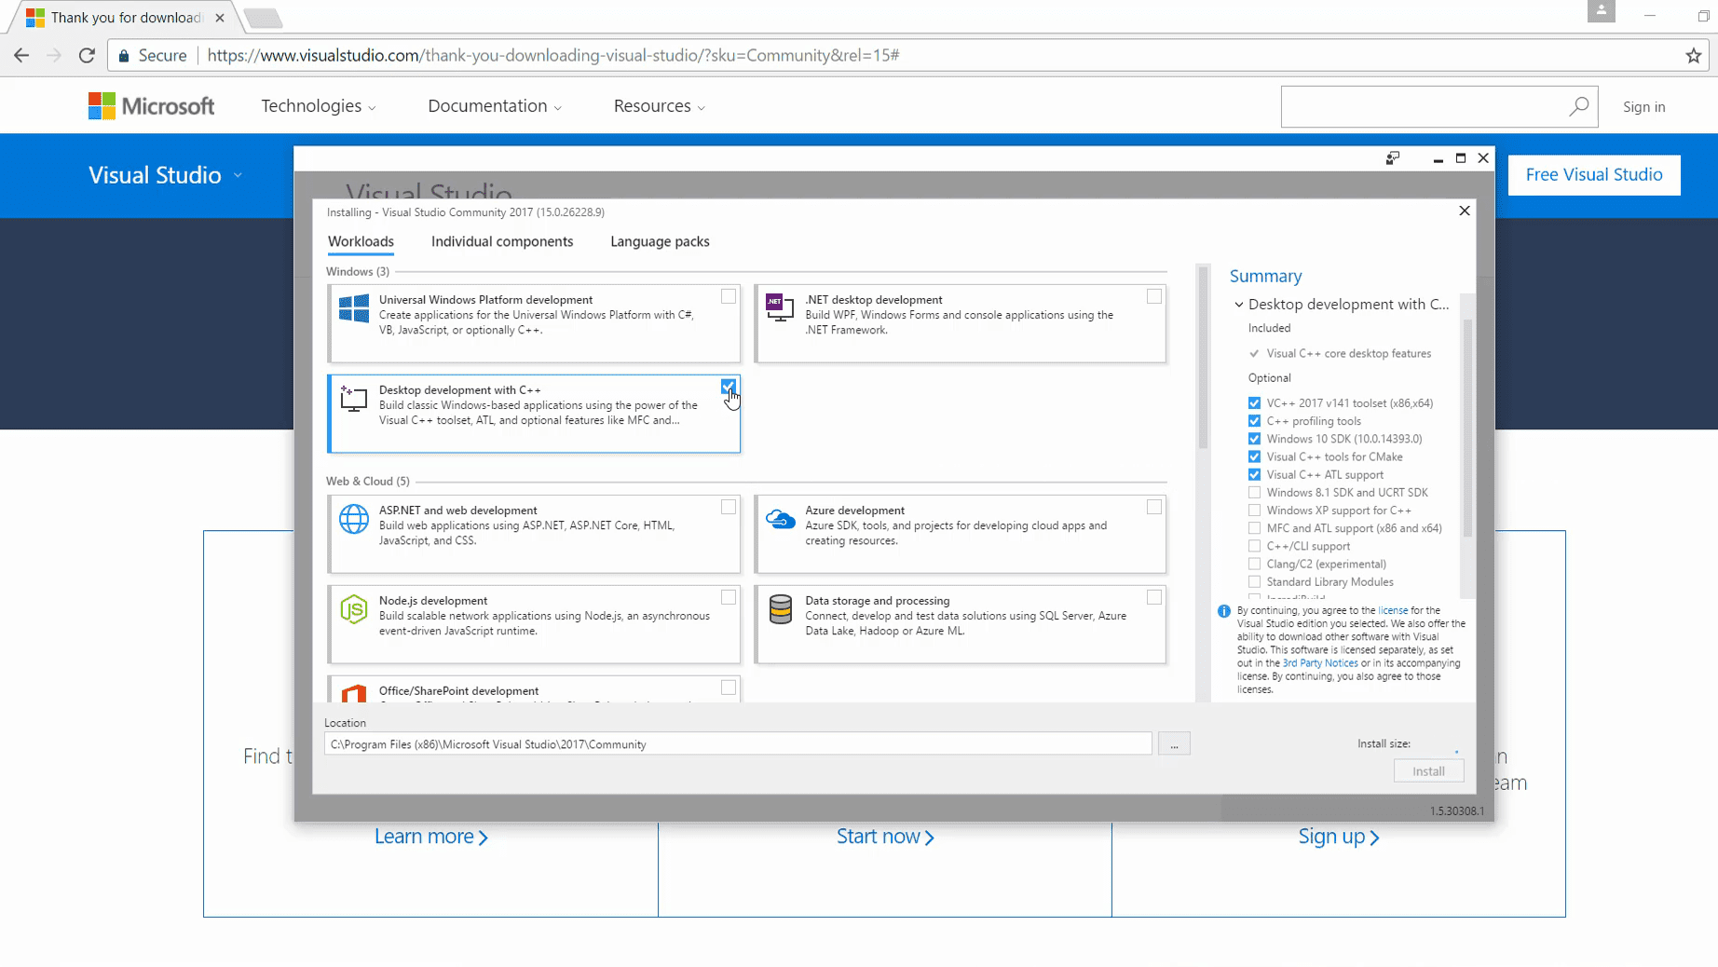Click the Universal Windows Platform workload icon

tap(353, 308)
